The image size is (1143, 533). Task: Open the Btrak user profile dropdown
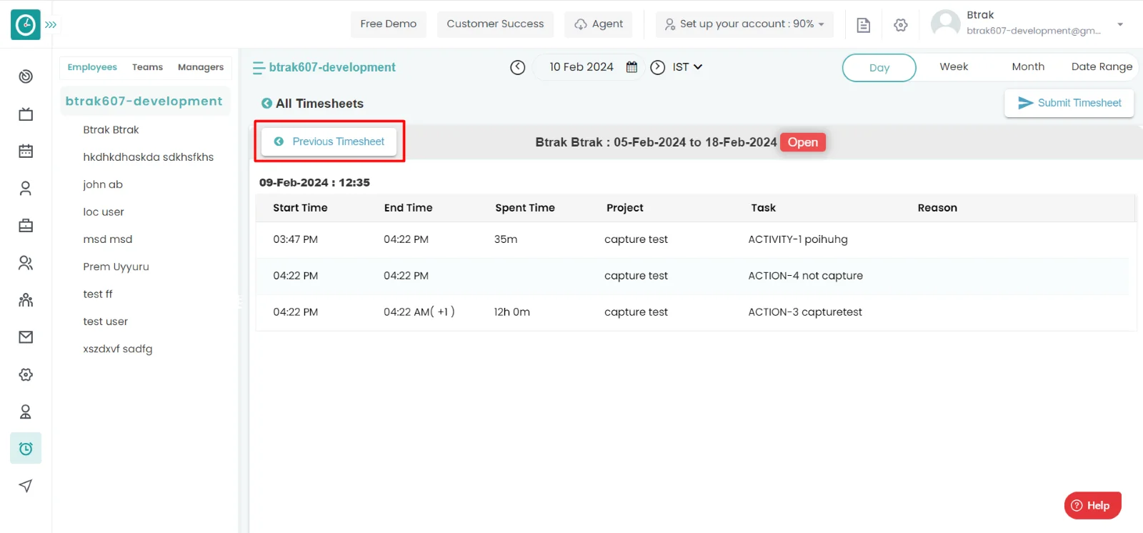pyautogui.click(x=1119, y=24)
